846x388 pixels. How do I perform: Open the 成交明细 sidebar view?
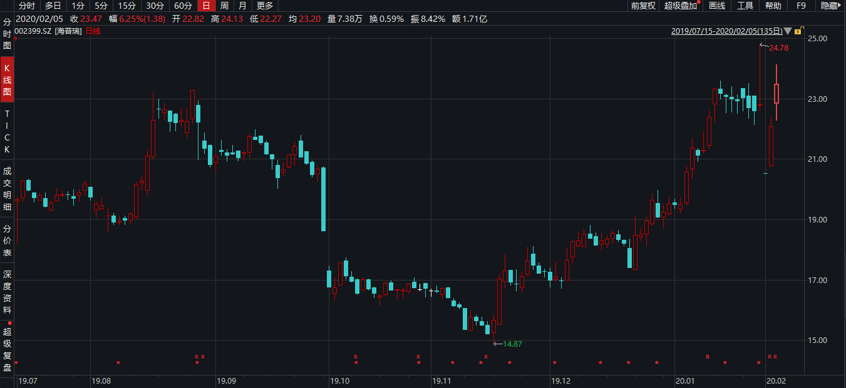(x=8, y=189)
